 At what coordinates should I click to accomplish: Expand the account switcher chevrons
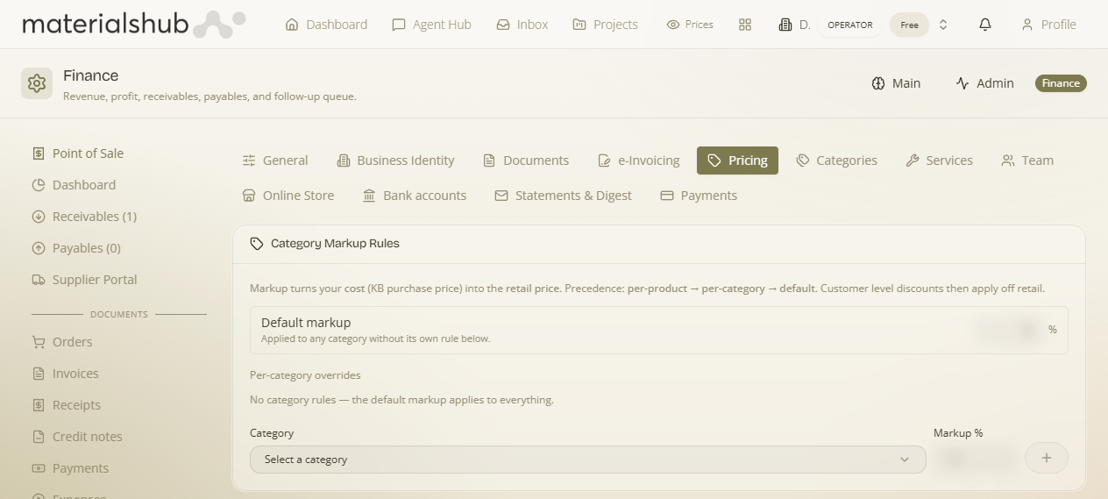[943, 25]
